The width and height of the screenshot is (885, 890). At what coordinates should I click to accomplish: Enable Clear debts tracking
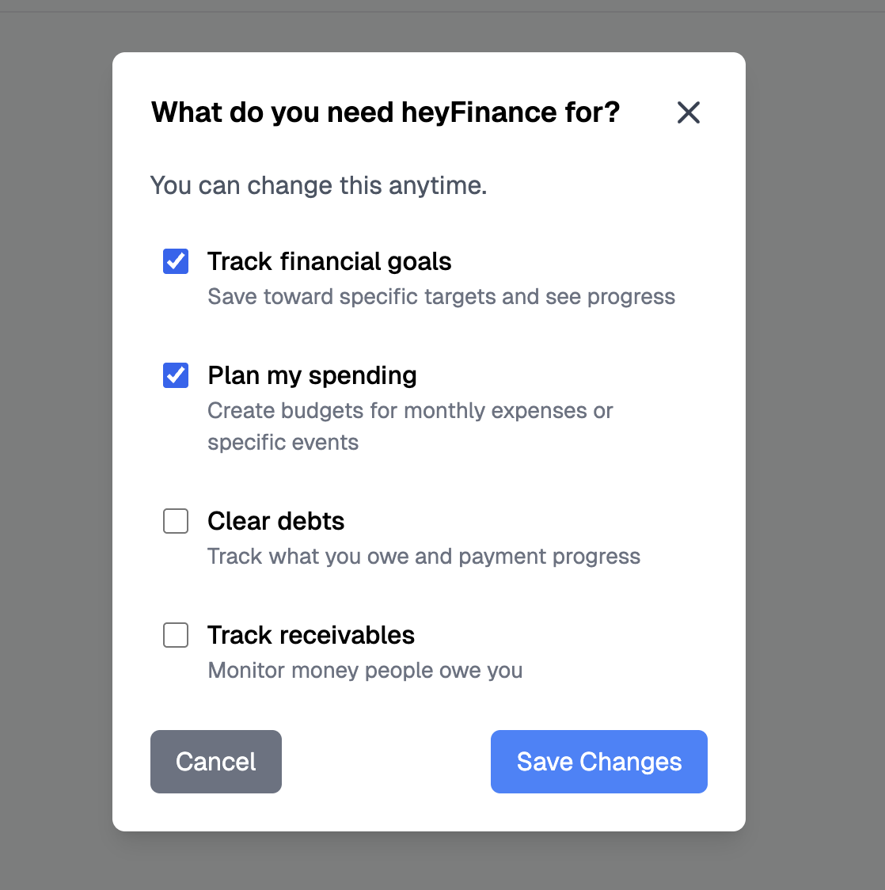click(x=175, y=521)
